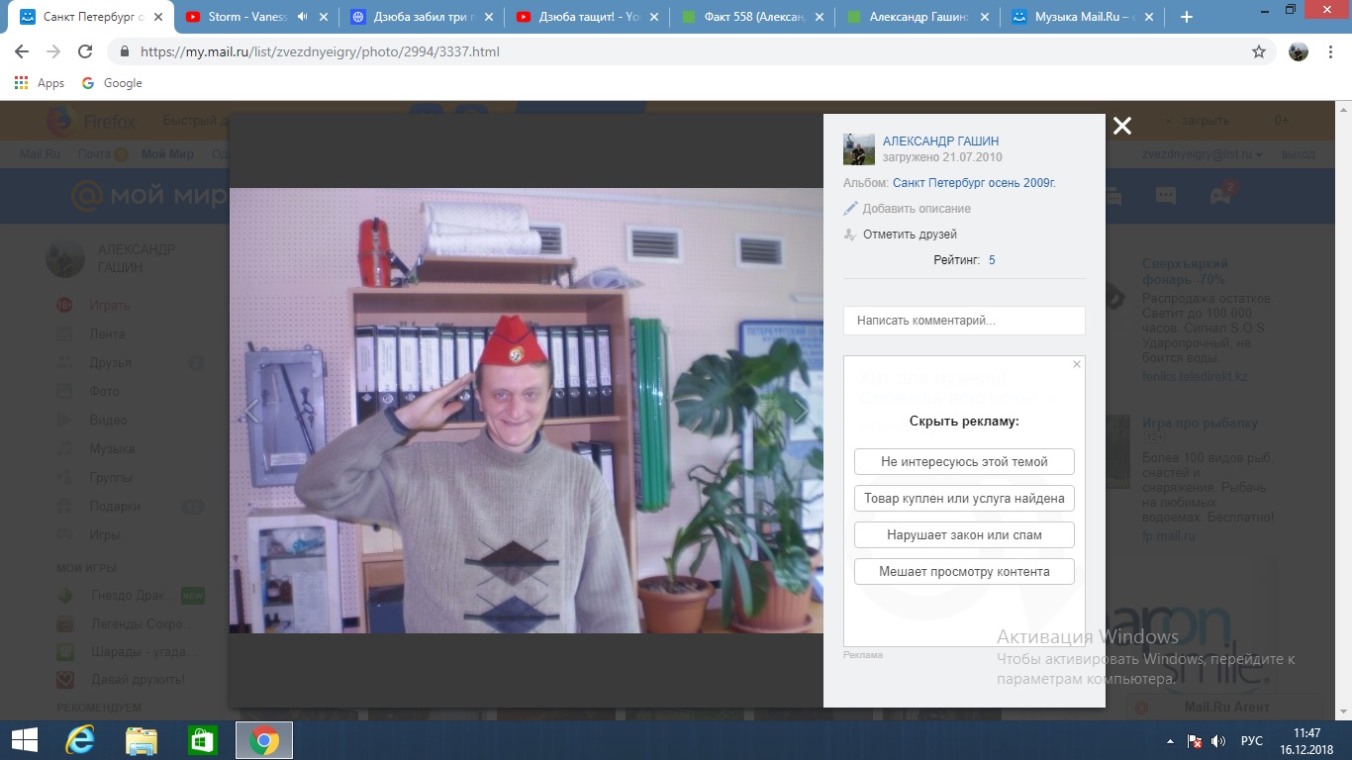Open File Explorer from taskbar

(142, 740)
